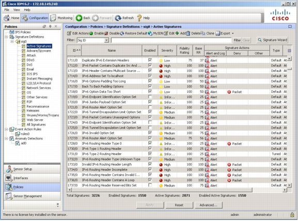Sort by the Severity column header

click(x=167, y=51)
